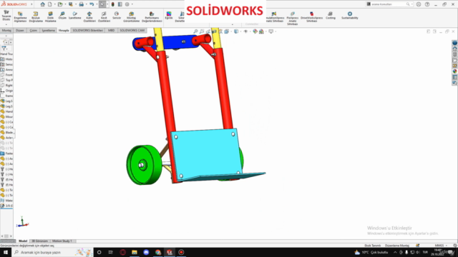Select the Origin item in feature tree
458x257 pixels.
(x=6, y=91)
